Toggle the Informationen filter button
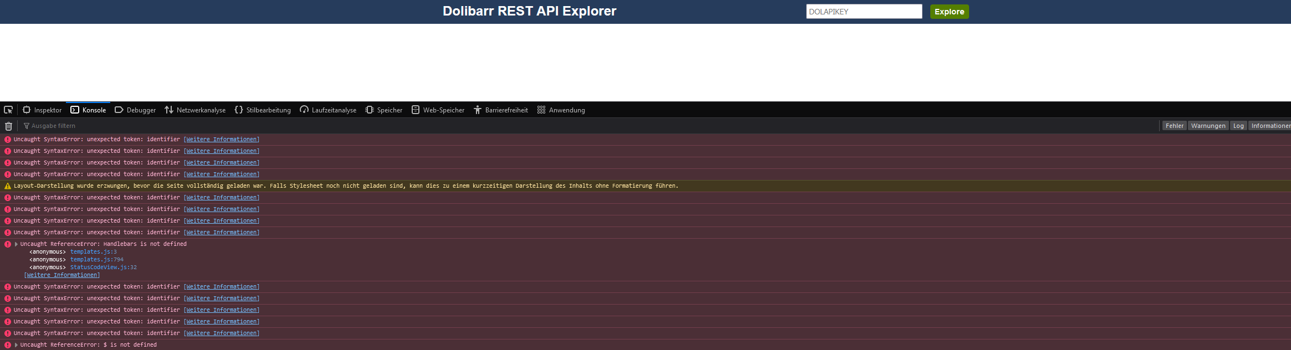 [1270, 126]
